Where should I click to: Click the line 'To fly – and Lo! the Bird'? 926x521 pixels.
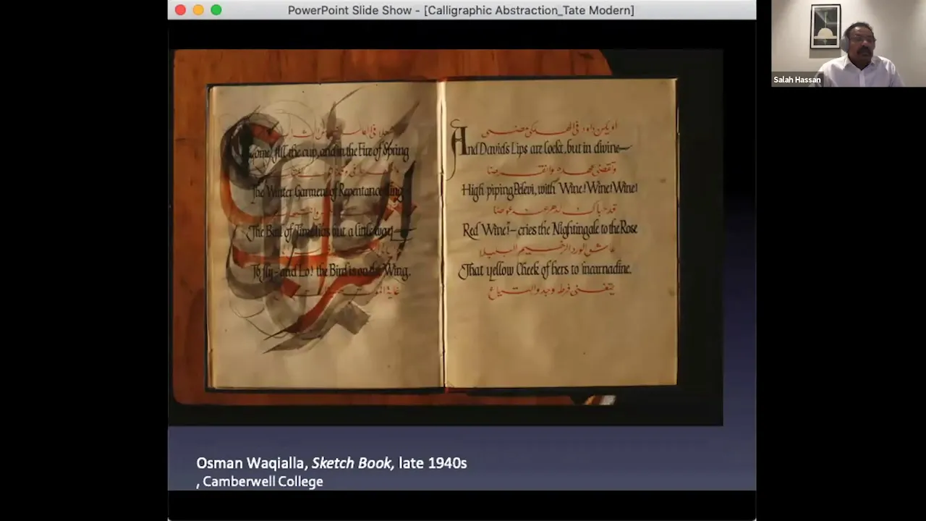tap(331, 272)
